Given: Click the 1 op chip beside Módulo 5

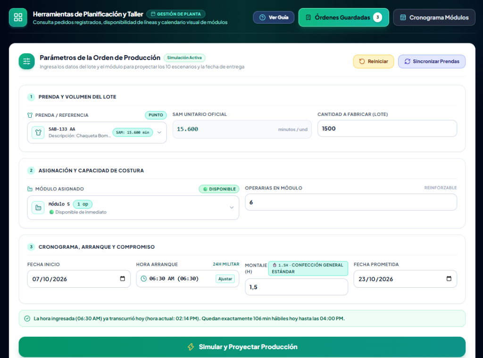Looking at the screenshot, I should tap(83, 204).
